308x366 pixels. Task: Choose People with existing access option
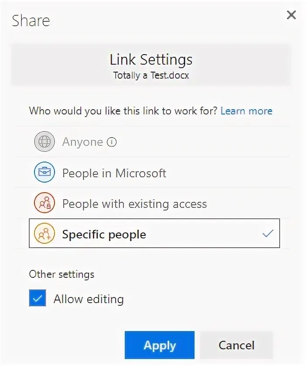(151, 203)
